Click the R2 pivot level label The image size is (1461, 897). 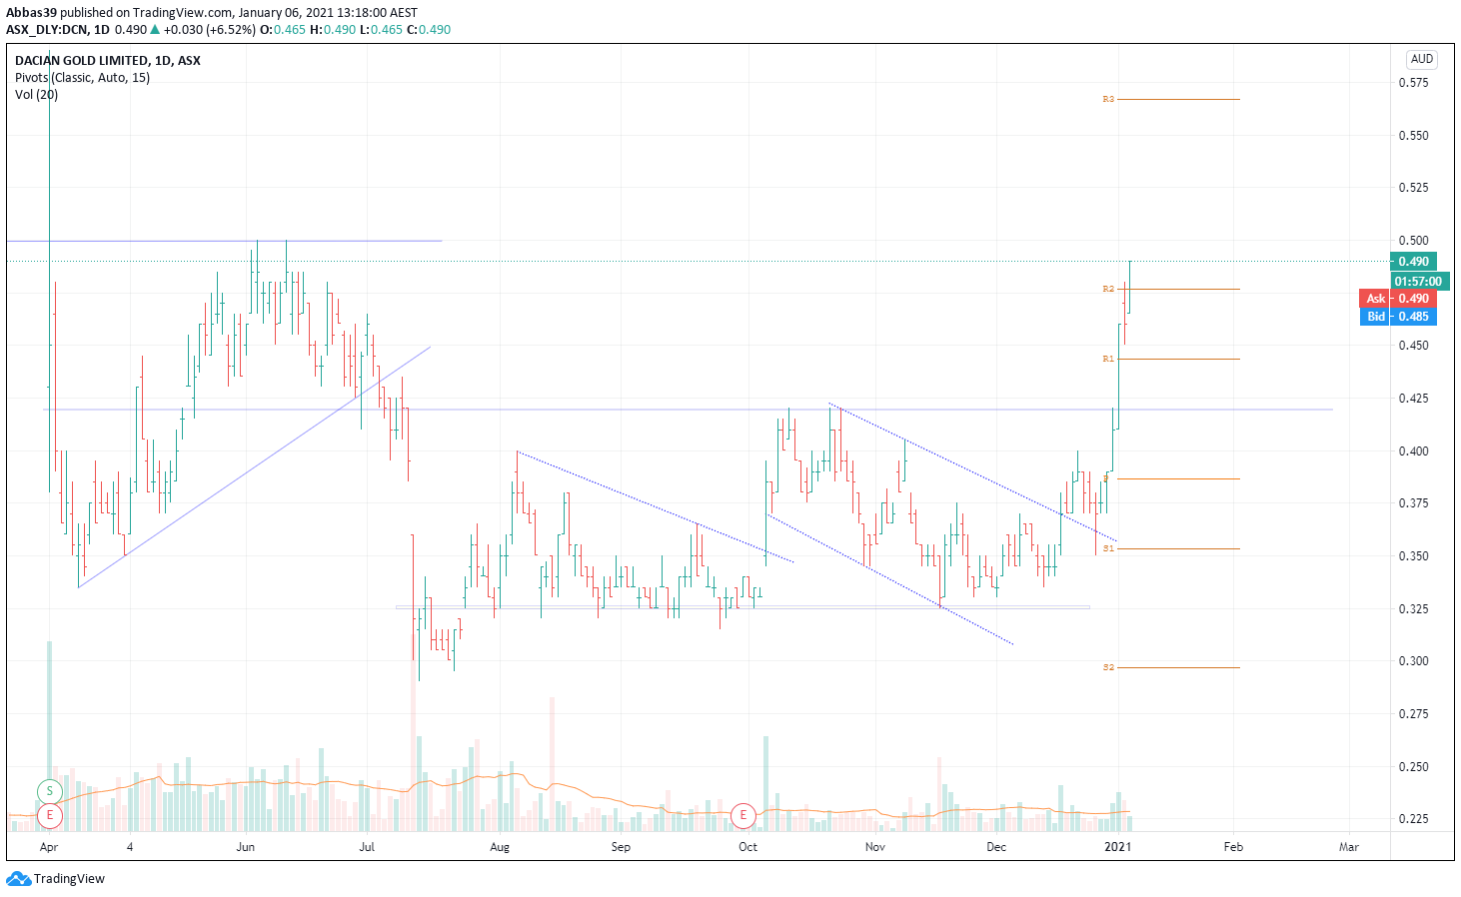pyautogui.click(x=1108, y=289)
